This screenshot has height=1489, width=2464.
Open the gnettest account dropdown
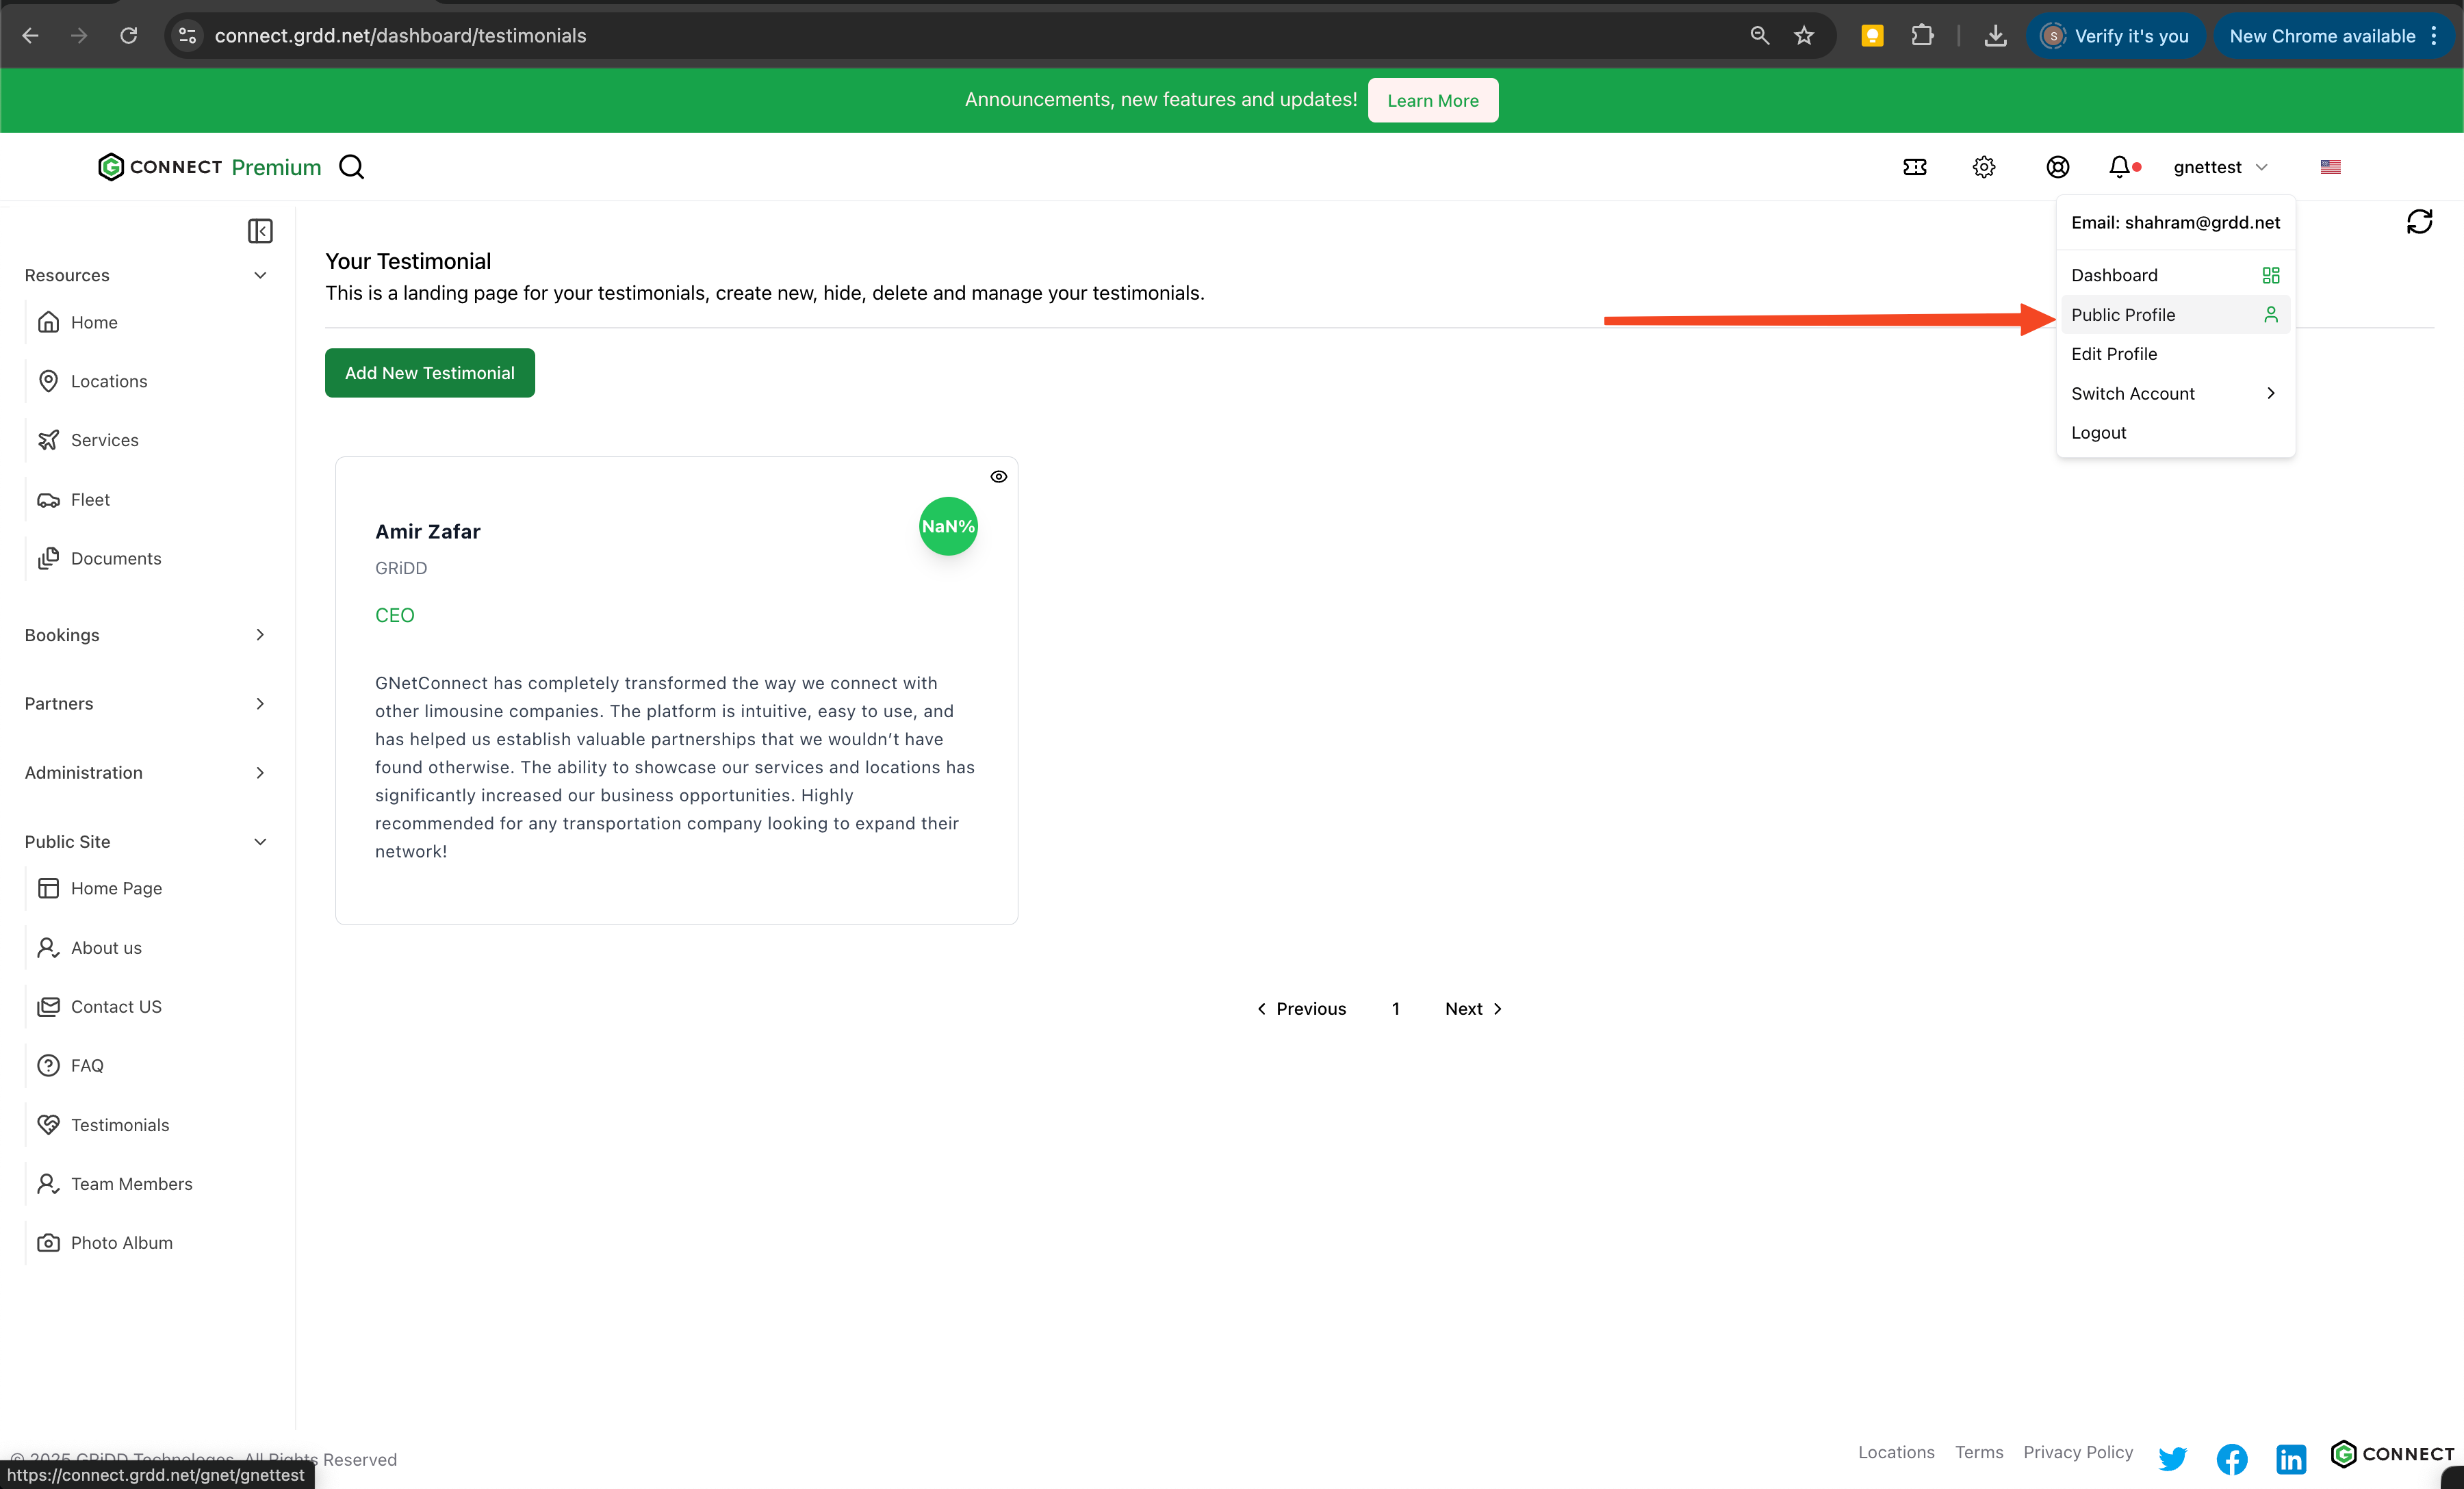click(2219, 167)
